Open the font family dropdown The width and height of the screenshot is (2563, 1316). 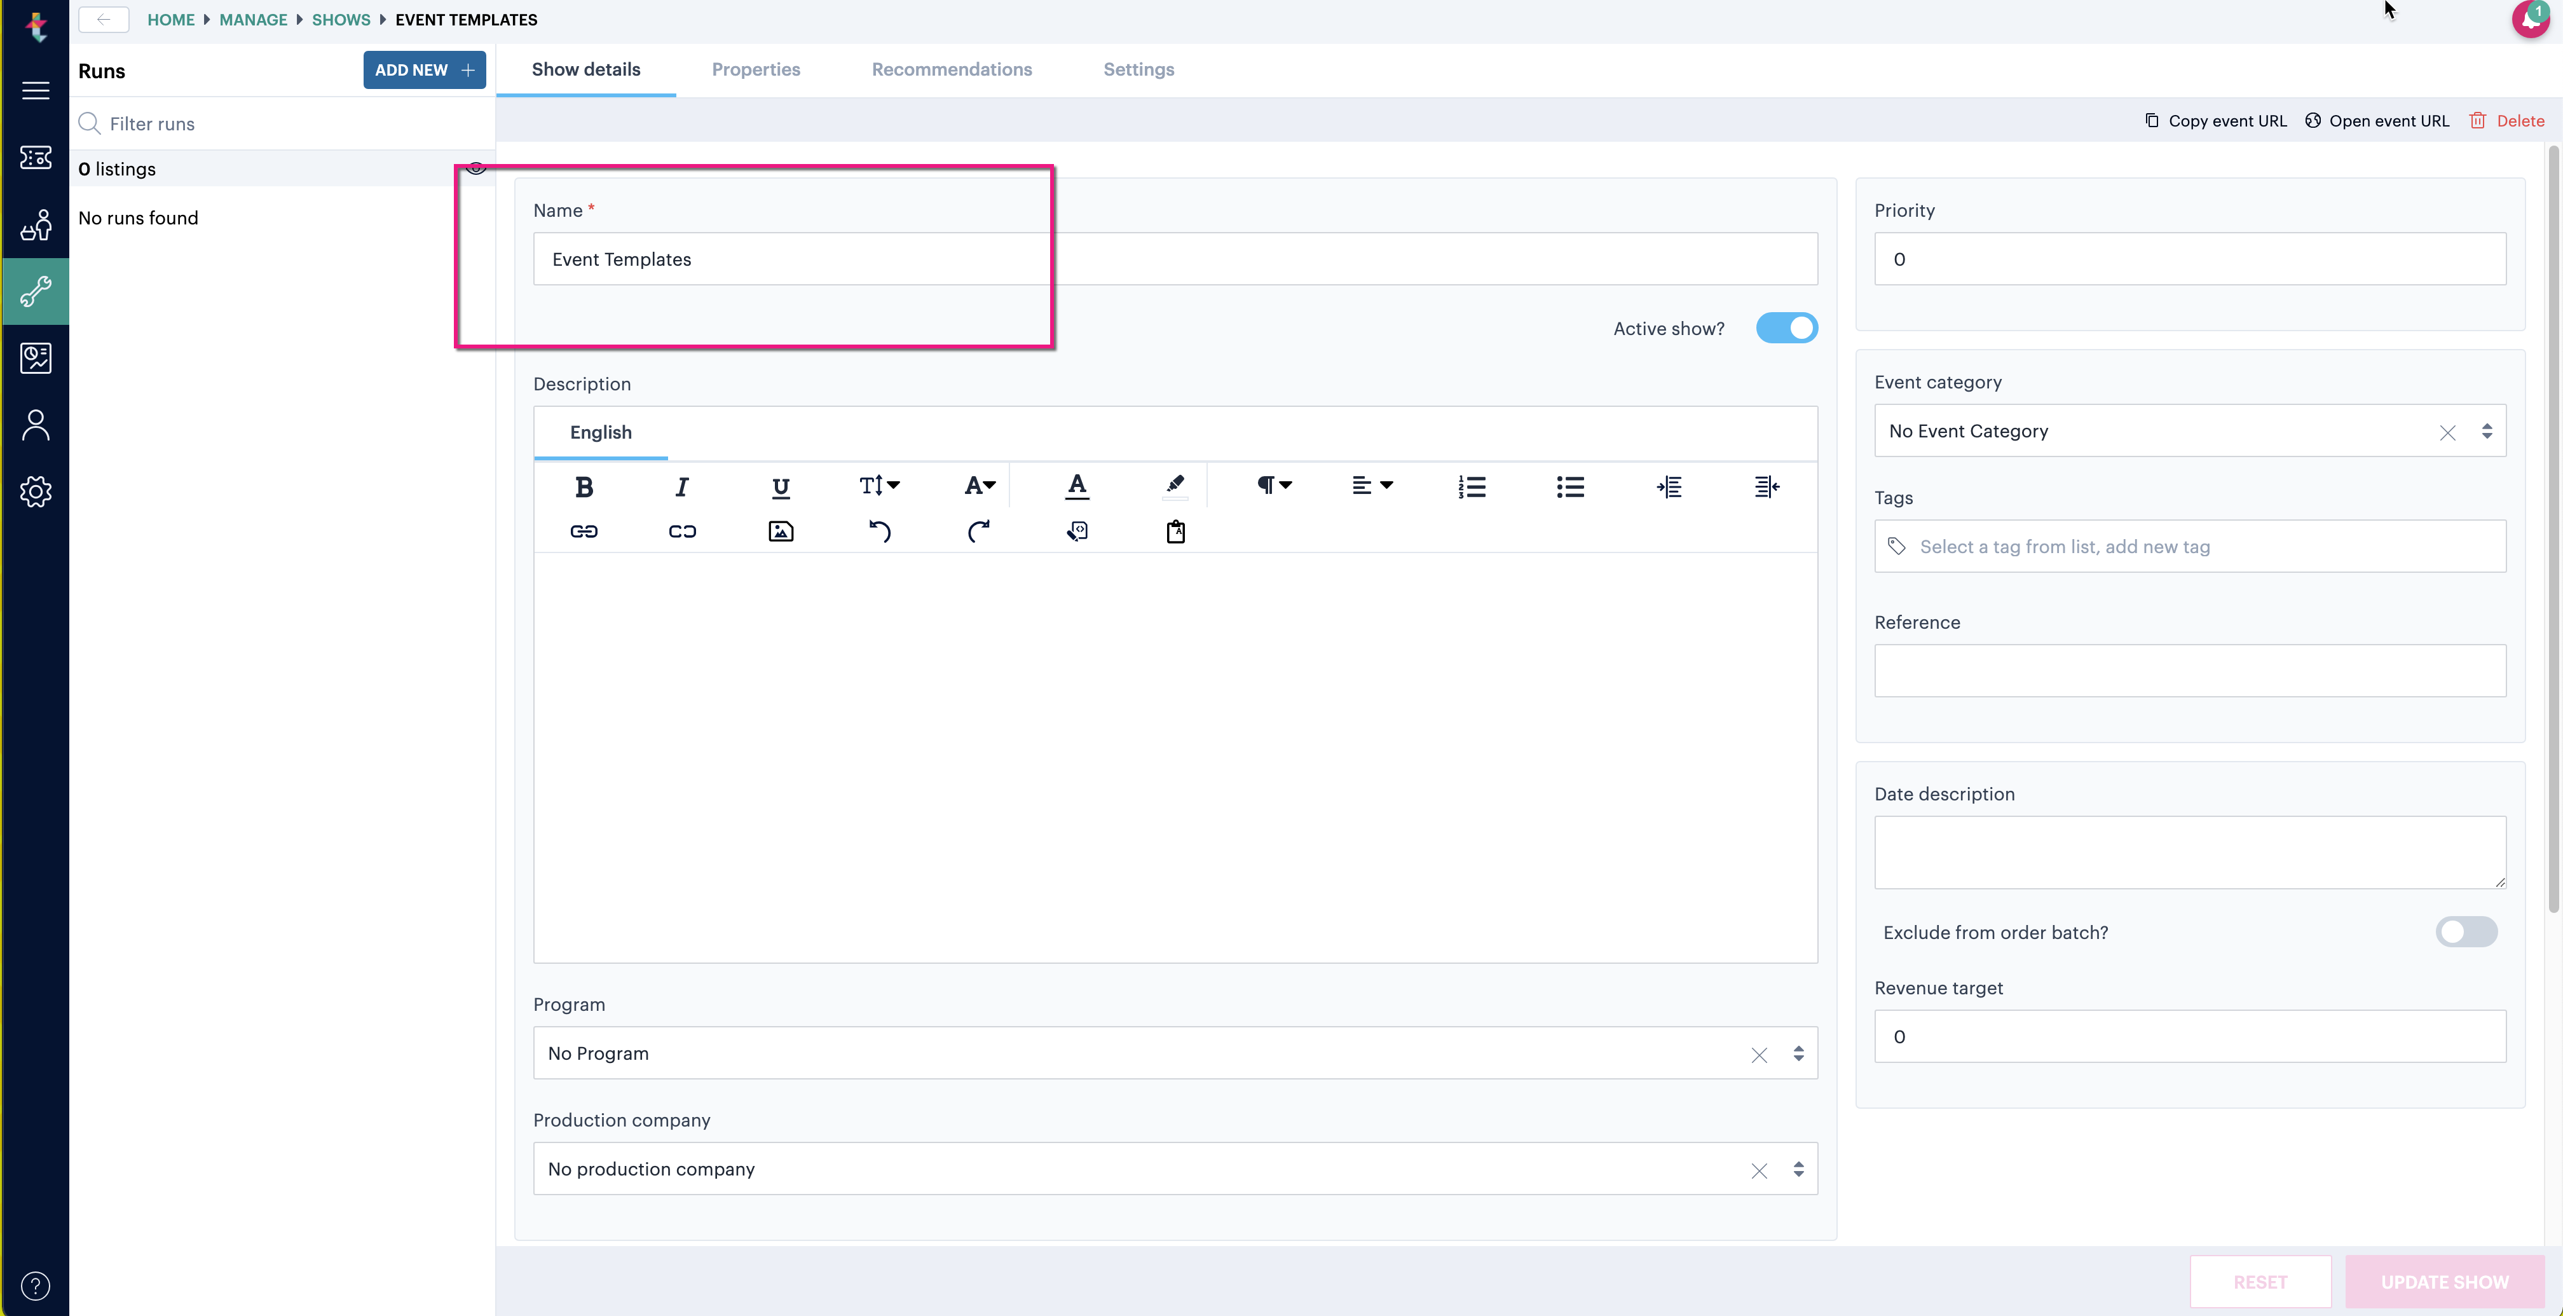tap(980, 486)
